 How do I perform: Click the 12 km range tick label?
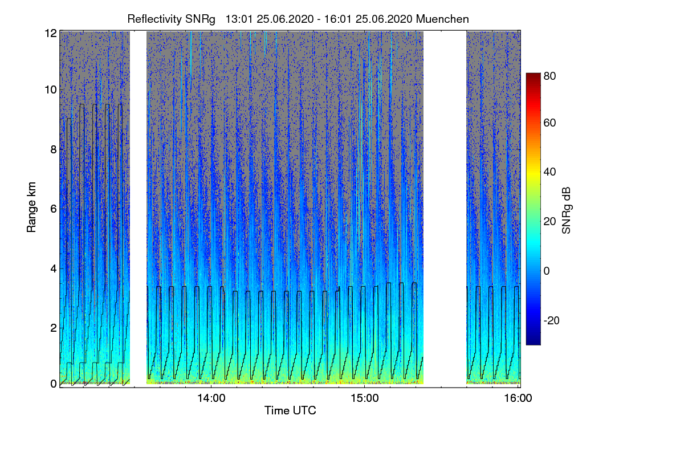tap(50, 33)
